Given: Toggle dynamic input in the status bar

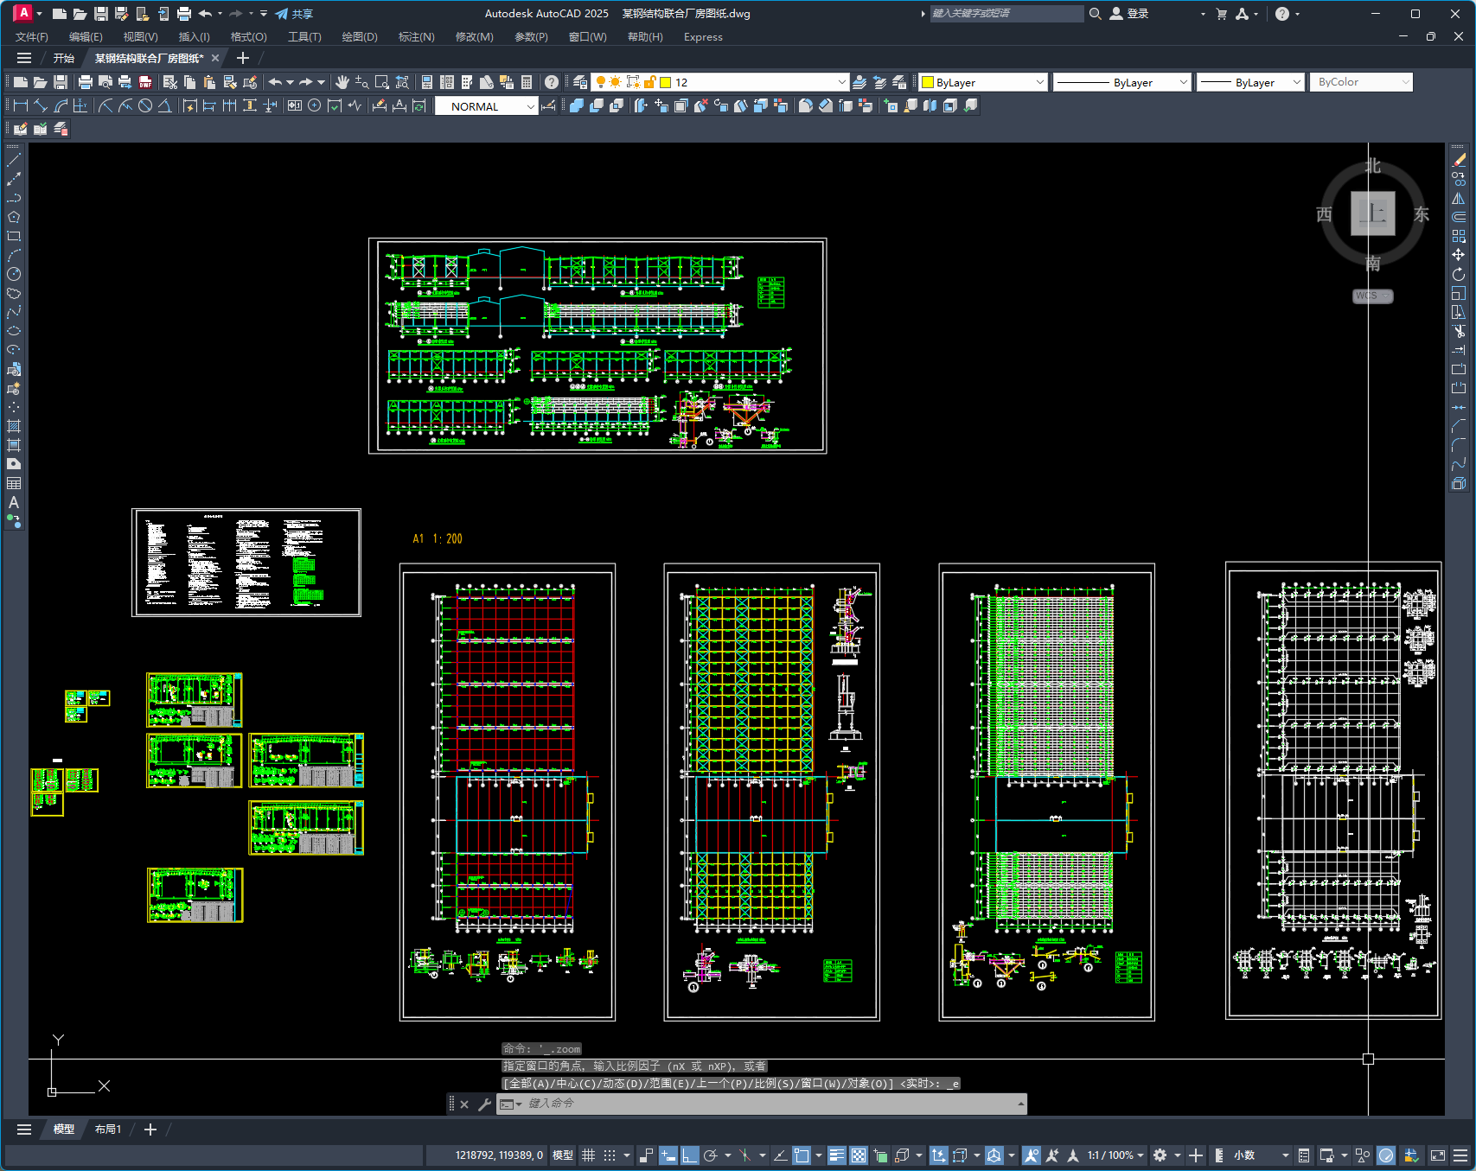Looking at the screenshot, I should 668,1155.
